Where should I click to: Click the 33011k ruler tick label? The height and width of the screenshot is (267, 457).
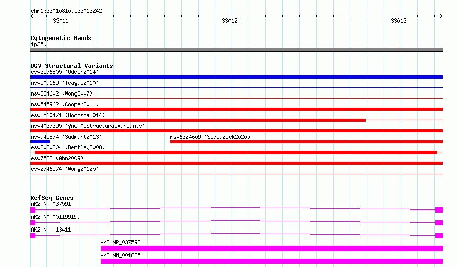[x=62, y=21]
